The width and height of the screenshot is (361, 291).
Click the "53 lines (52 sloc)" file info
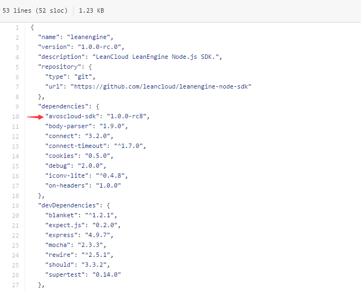[x=35, y=10]
